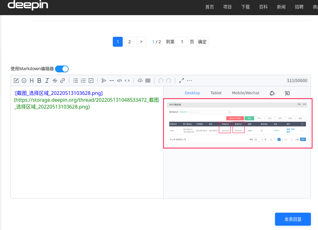Open the 下载 menu item
318x230 pixels.
click(x=245, y=7)
